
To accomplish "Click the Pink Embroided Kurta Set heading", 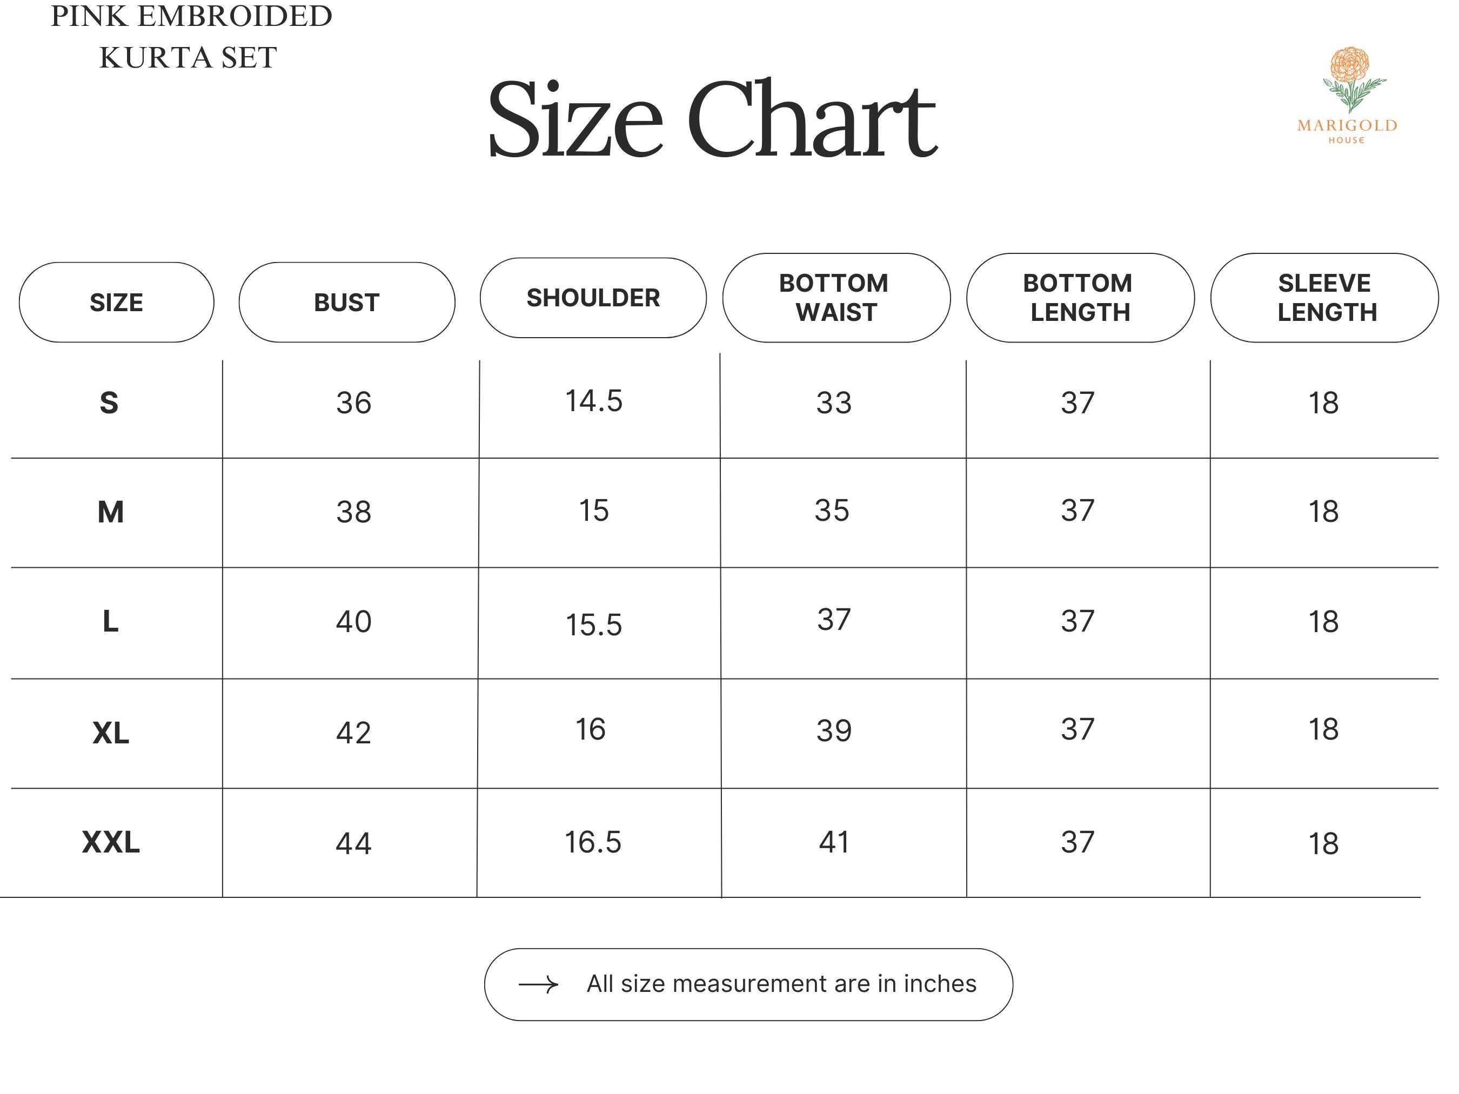I will (191, 36).
